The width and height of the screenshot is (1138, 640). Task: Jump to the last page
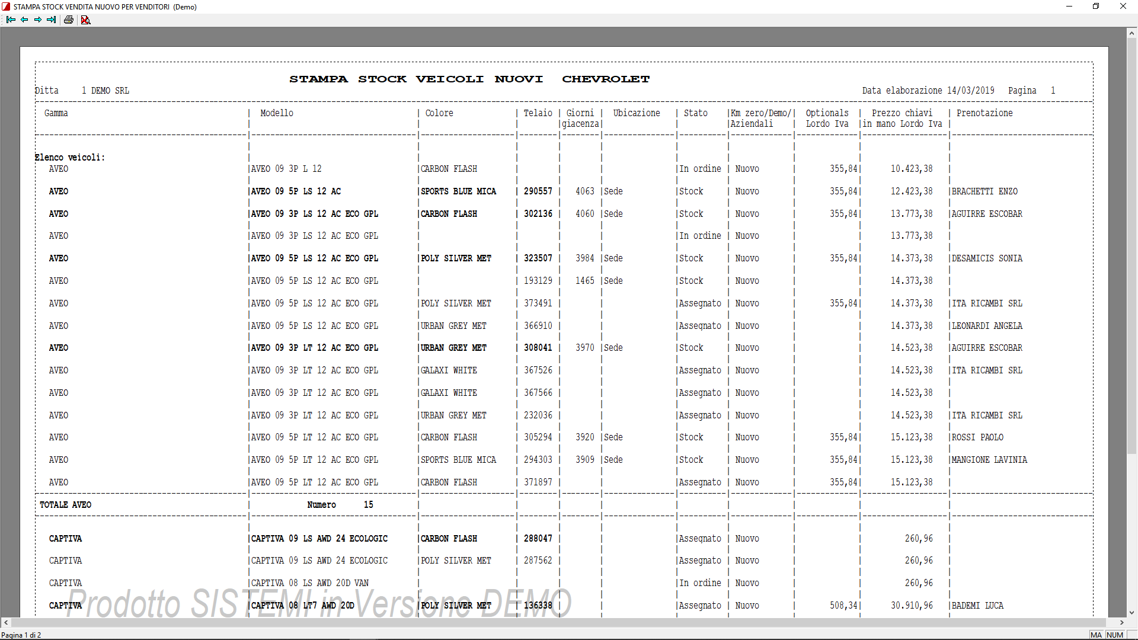[x=52, y=20]
